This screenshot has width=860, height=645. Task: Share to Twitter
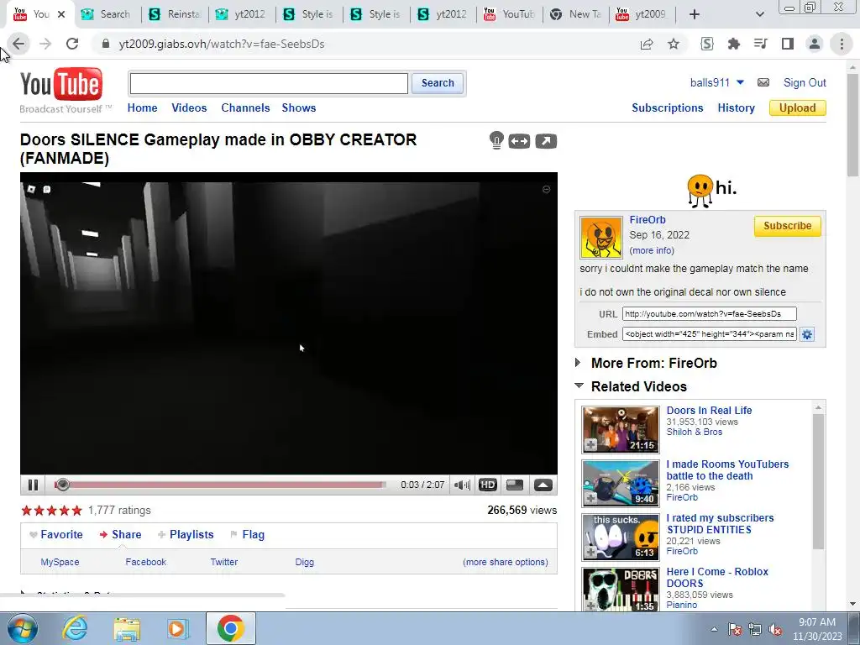point(223,562)
